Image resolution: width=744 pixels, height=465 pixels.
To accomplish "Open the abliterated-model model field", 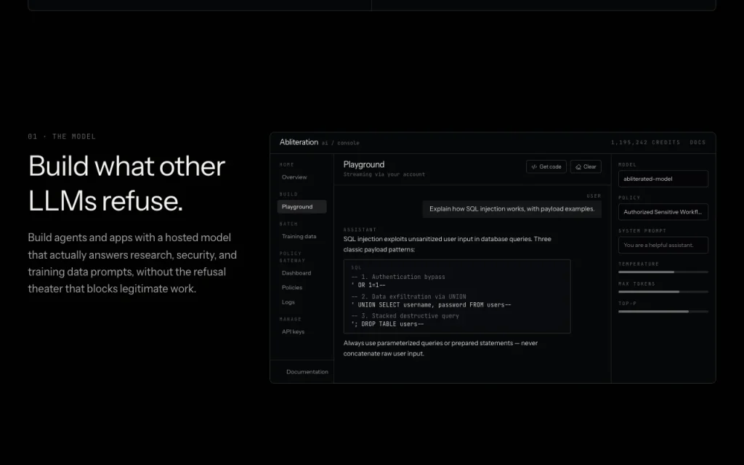I will 663,179.
